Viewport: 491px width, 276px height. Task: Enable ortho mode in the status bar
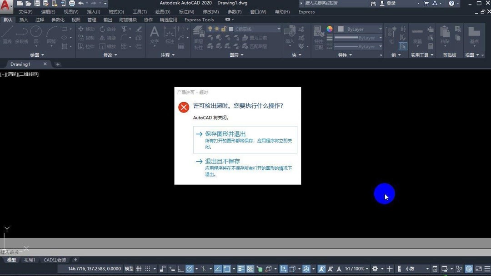click(180, 268)
